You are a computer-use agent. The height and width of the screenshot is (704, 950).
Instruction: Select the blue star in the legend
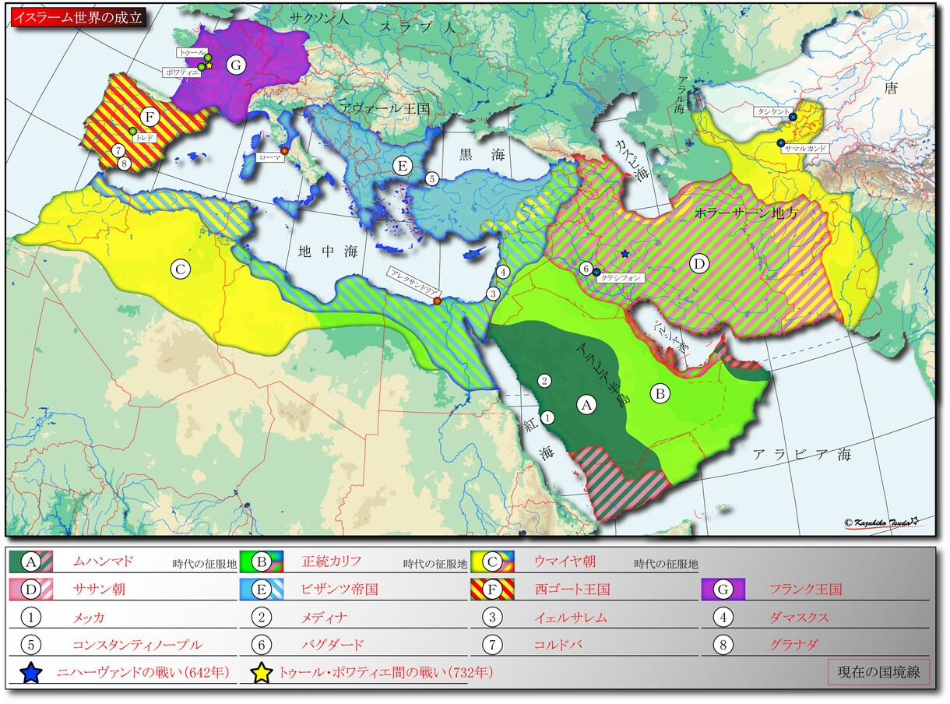coord(31,673)
